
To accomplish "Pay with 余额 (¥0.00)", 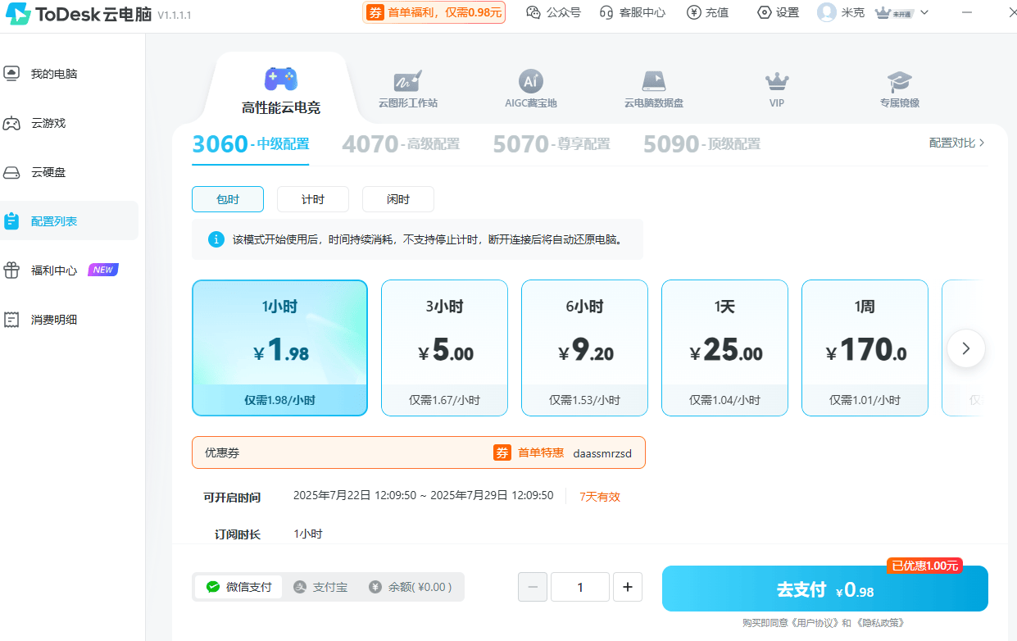I will tap(411, 587).
